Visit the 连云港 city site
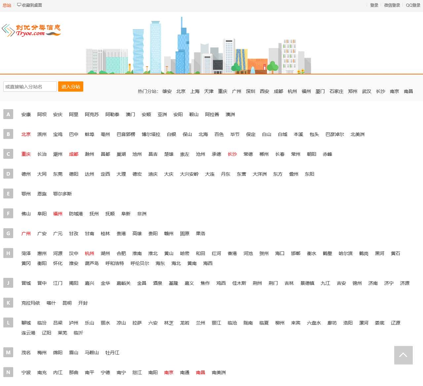The height and width of the screenshot is (386, 423). pyautogui.click(x=28, y=333)
